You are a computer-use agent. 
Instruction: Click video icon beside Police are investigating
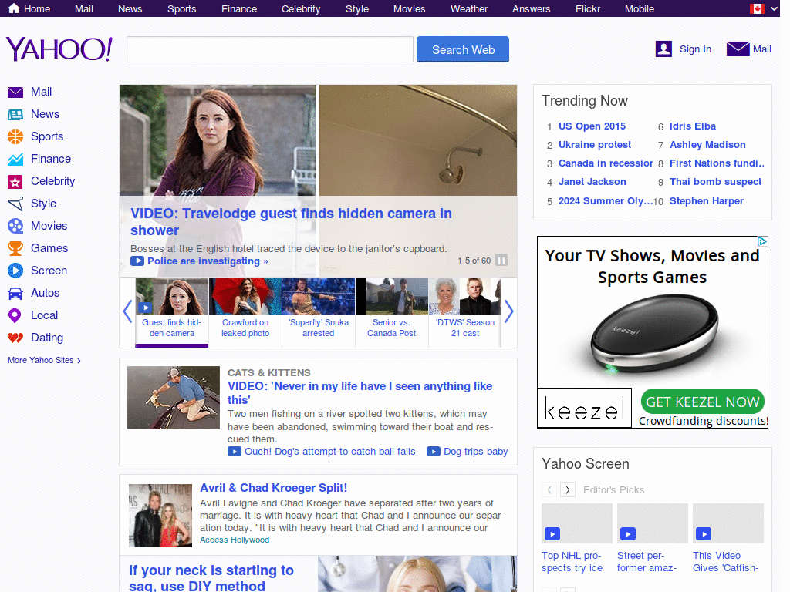coord(137,261)
